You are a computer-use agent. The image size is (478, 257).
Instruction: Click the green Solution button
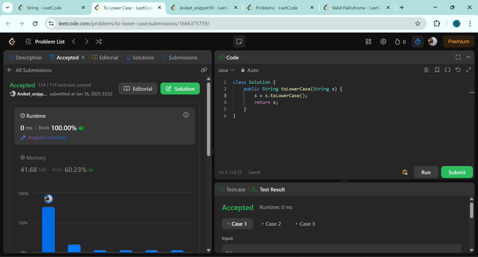pos(180,89)
